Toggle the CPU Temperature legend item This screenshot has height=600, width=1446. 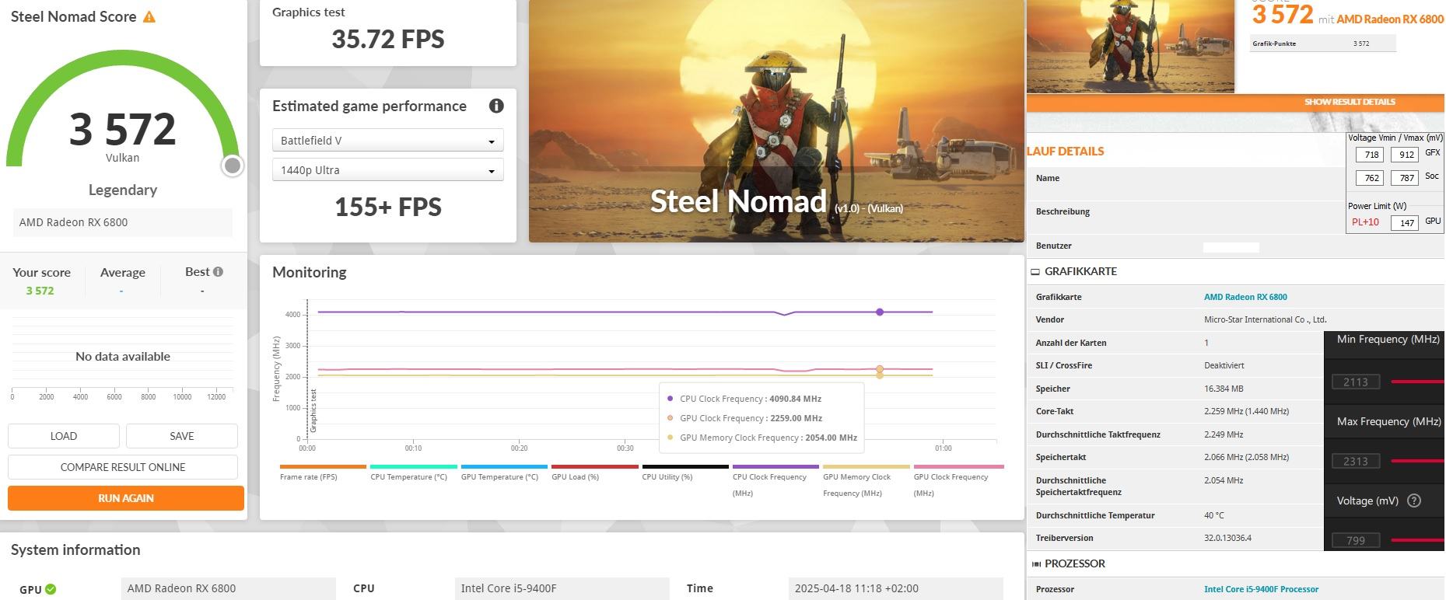point(413,473)
